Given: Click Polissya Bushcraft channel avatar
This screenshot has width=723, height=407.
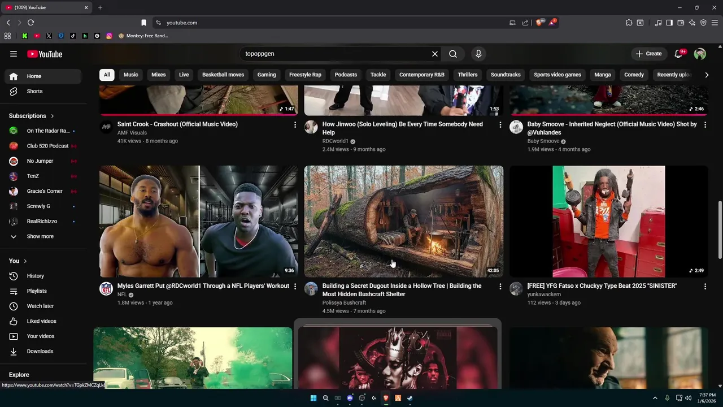Looking at the screenshot, I should coord(311,289).
